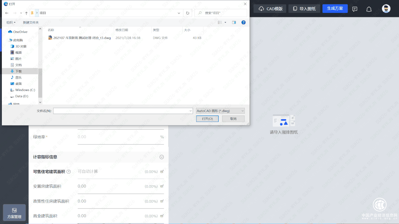Open the notification bell

[369, 9]
